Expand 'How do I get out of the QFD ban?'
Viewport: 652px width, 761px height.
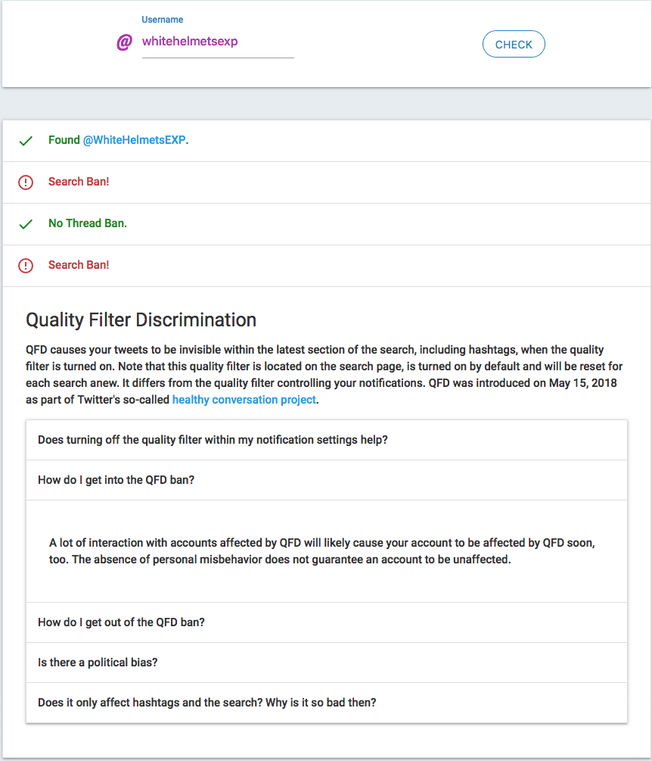pos(326,622)
